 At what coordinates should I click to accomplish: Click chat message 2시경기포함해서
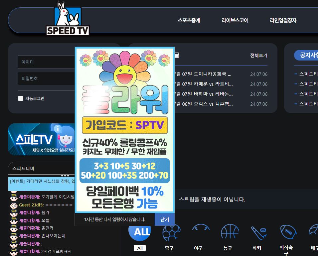click(56, 251)
